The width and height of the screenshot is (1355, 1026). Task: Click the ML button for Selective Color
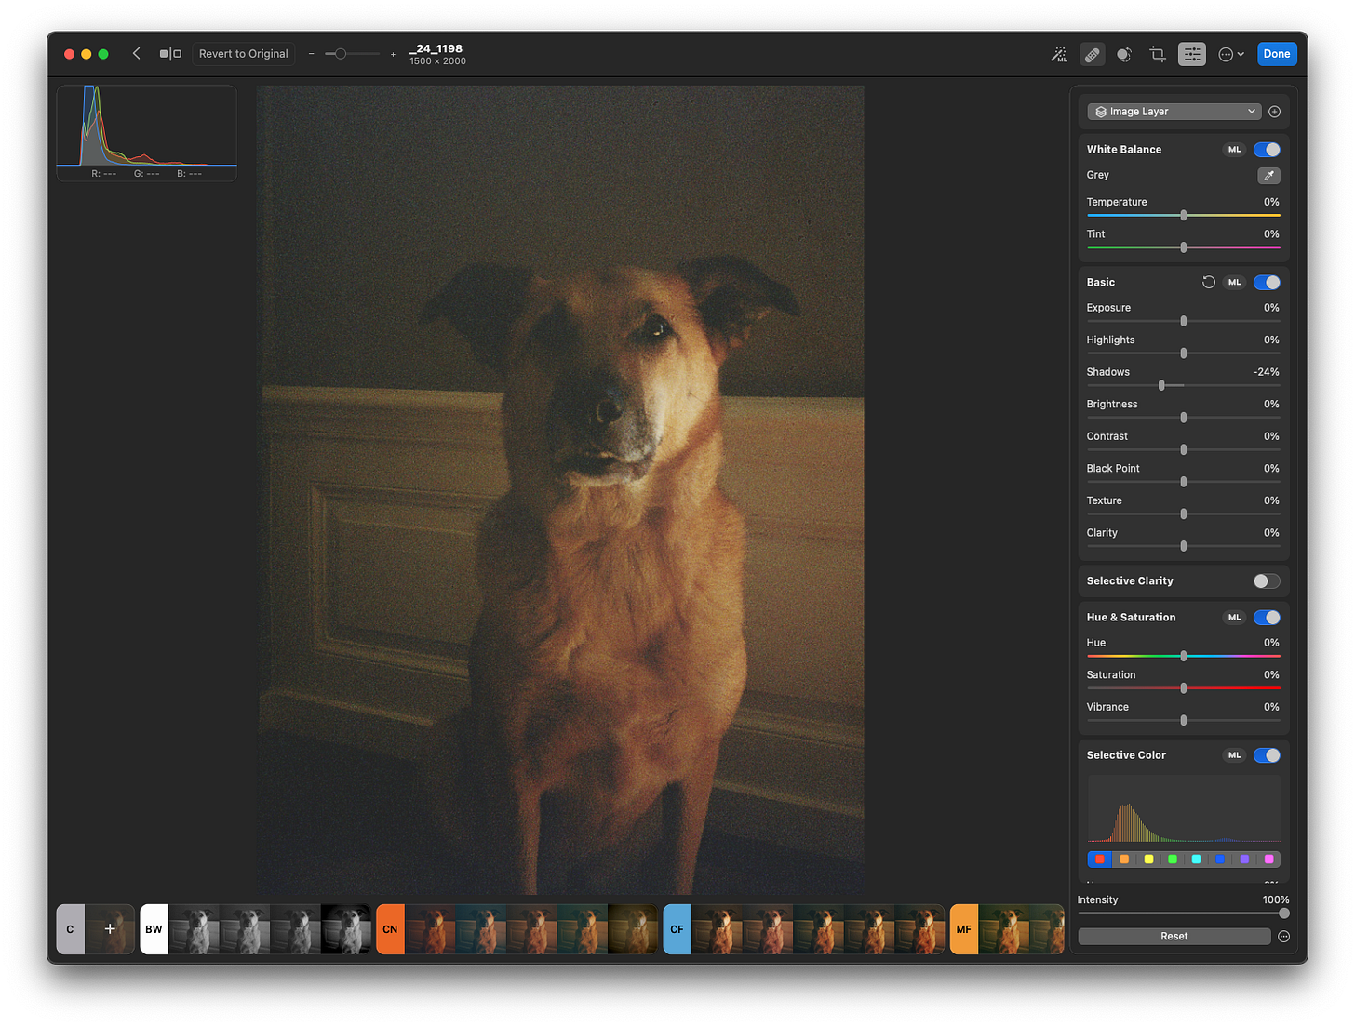[1234, 755]
